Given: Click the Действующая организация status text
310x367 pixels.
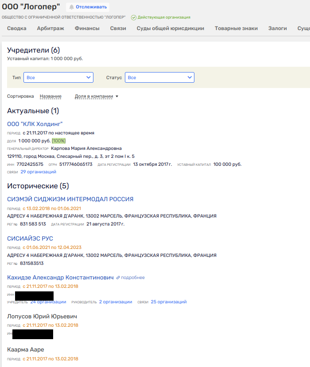Looking at the screenshot, I should (x=164, y=17).
